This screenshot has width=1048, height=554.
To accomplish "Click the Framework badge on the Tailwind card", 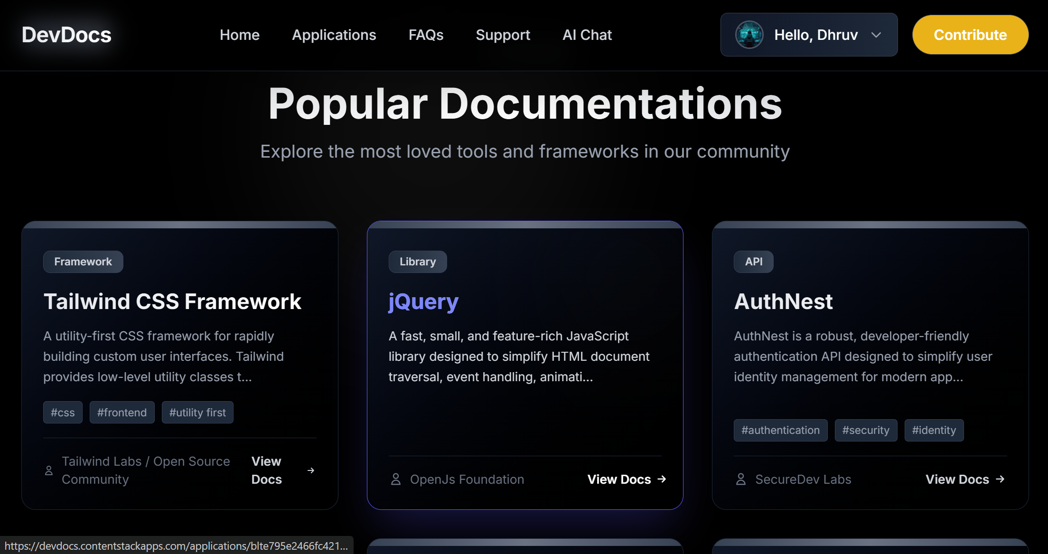I will (83, 262).
